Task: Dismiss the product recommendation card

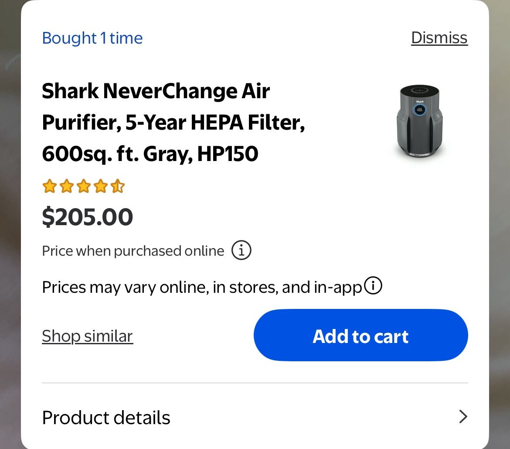Action: pyautogui.click(x=439, y=38)
